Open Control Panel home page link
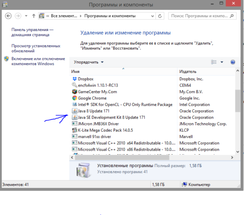 pos(33,32)
